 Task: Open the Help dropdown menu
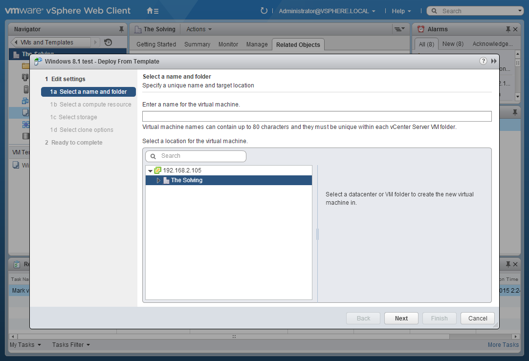(x=401, y=11)
